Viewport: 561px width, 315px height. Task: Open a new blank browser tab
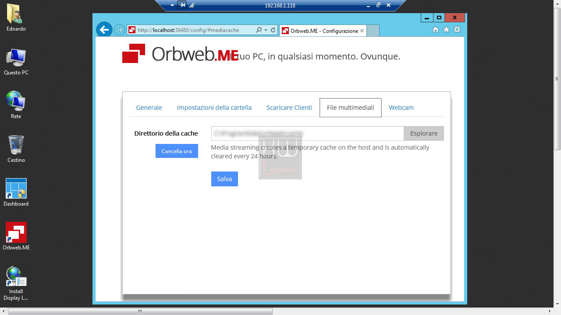(x=373, y=31)
